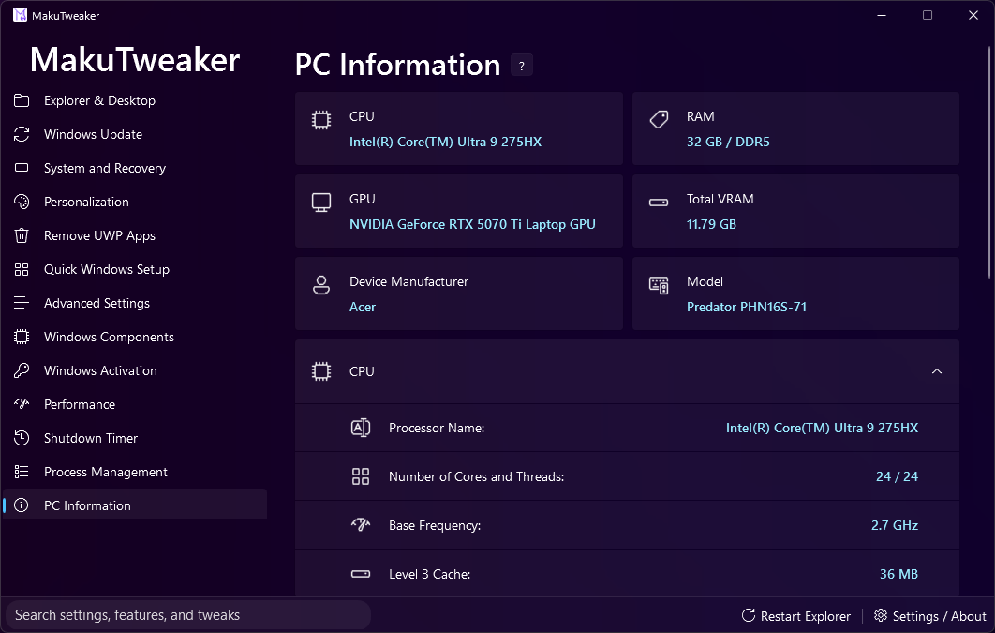Screen dimensions: 995x633
Task: Click the Windows Components chip icon
Action: pos(22,337)
